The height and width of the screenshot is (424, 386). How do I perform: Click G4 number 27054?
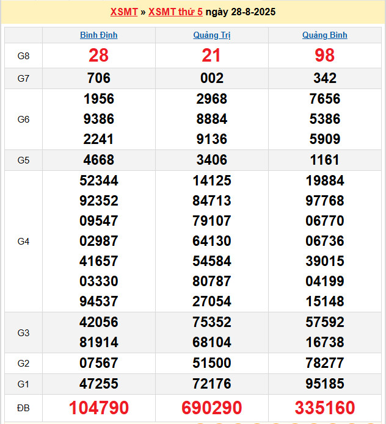(x=212, y=301)
